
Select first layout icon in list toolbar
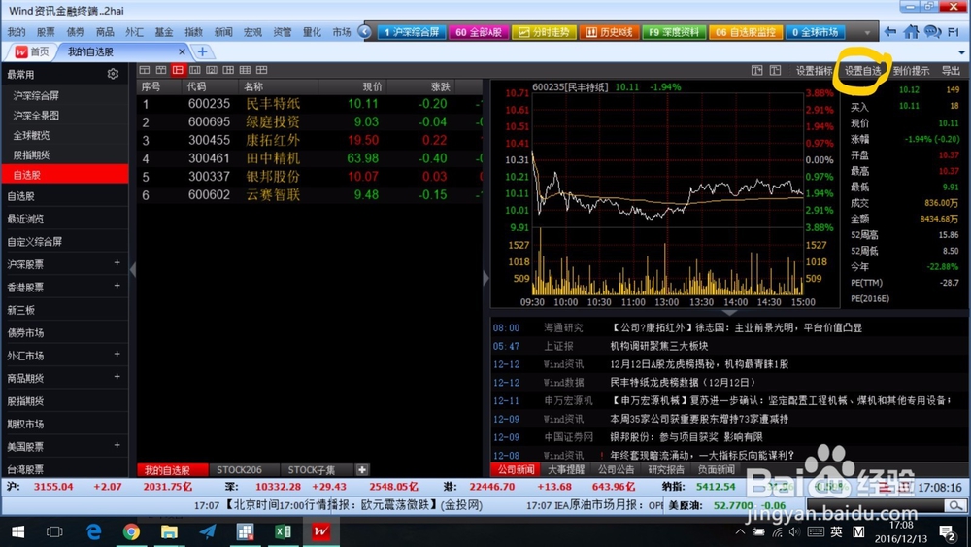click(x=145, y=70)
